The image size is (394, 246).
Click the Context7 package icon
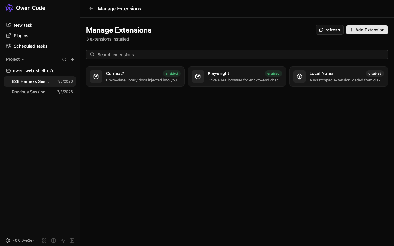96,77
